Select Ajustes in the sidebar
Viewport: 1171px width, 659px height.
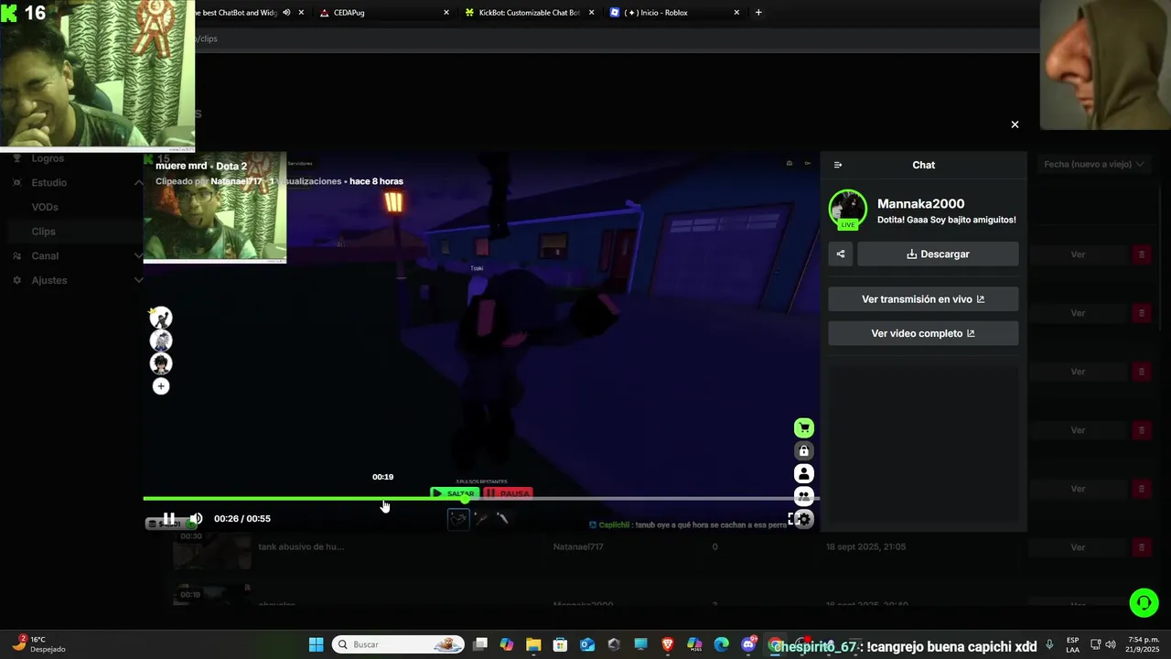[x=48, y=280]
